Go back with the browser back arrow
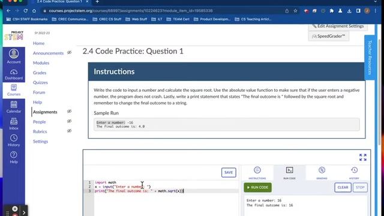The height and width of the screenshot is (216, 384). [x=8, y=11]
